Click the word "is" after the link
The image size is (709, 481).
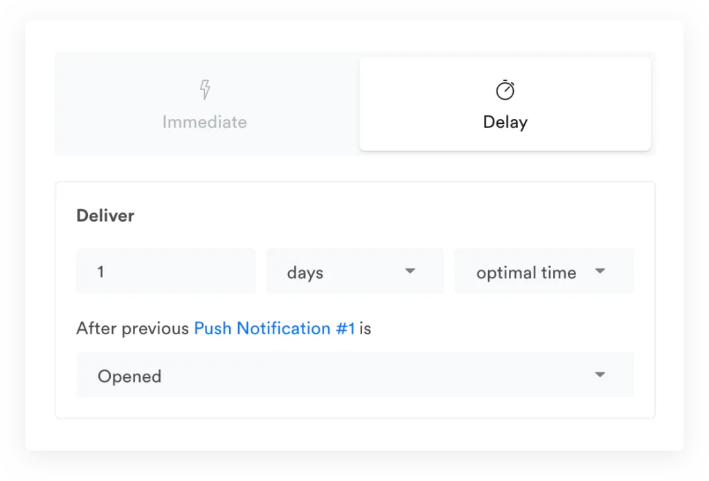pyautogui.click(x=365, y=328)
